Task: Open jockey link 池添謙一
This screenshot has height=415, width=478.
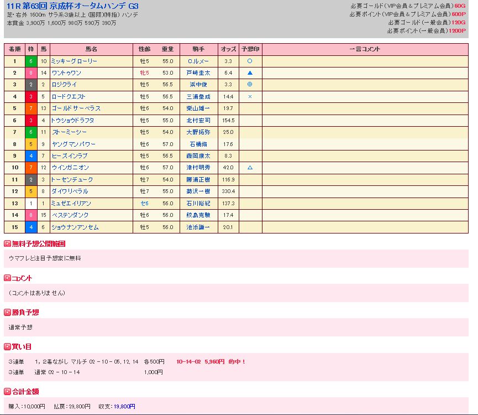Action: click(198, 227)
